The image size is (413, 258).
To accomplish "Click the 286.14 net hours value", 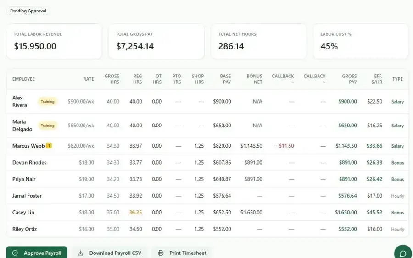I will coord(231,46).
